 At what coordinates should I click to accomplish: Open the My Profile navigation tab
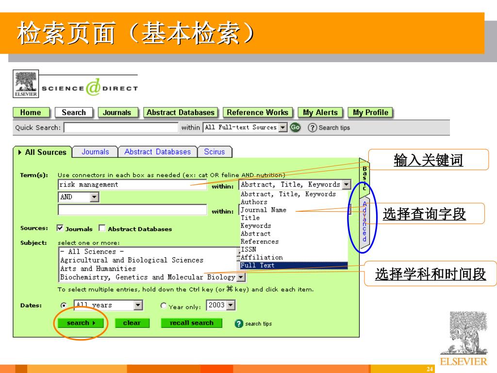click(x=370, y=113)
